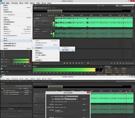The width and height of the screenshot is (135, 118).
Task: Move playhead to next marker, top window
Action: [x=82, y=63]
